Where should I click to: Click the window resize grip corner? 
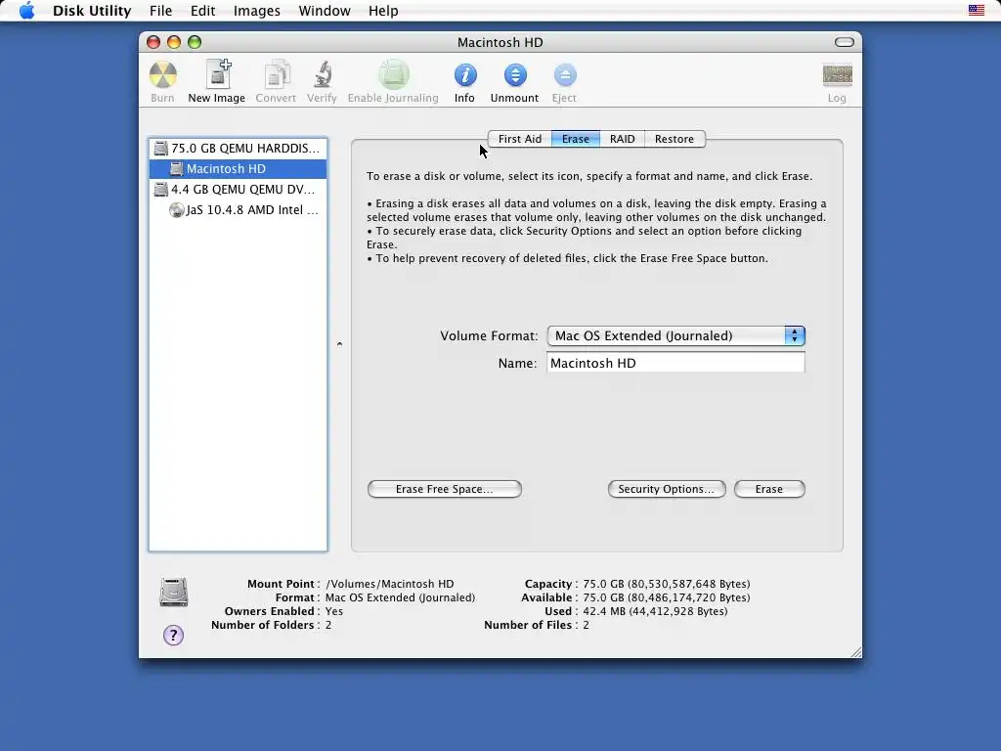(855, 651)
